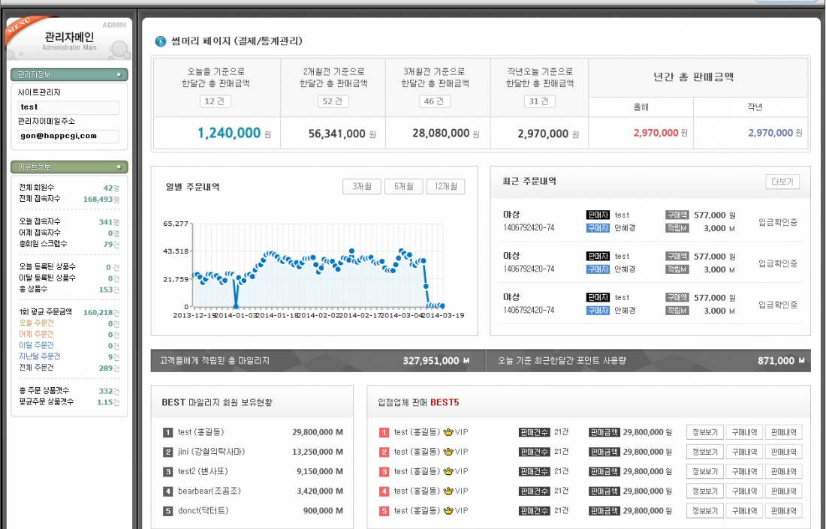Click the 판매자 badge in the first recent order
Viewport: 826px width, 529px height.
point(598,215)
